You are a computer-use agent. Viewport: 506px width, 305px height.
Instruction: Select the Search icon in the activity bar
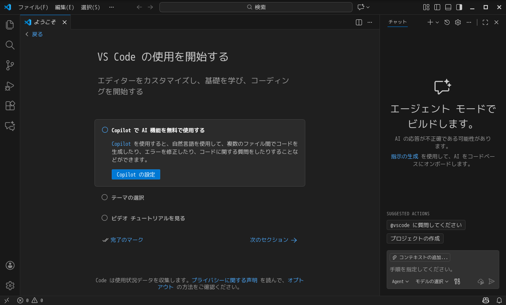[10, 45]
